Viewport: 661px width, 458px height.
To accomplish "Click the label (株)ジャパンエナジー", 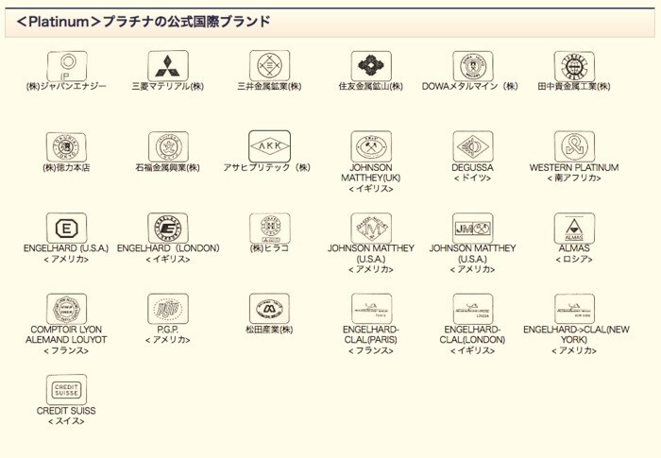I will tap(66, 87).
